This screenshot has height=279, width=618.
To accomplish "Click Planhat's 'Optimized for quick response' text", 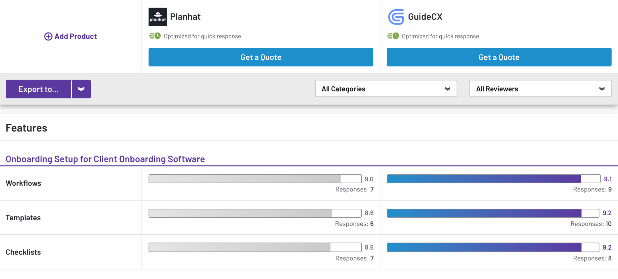I will click(202, 36).
